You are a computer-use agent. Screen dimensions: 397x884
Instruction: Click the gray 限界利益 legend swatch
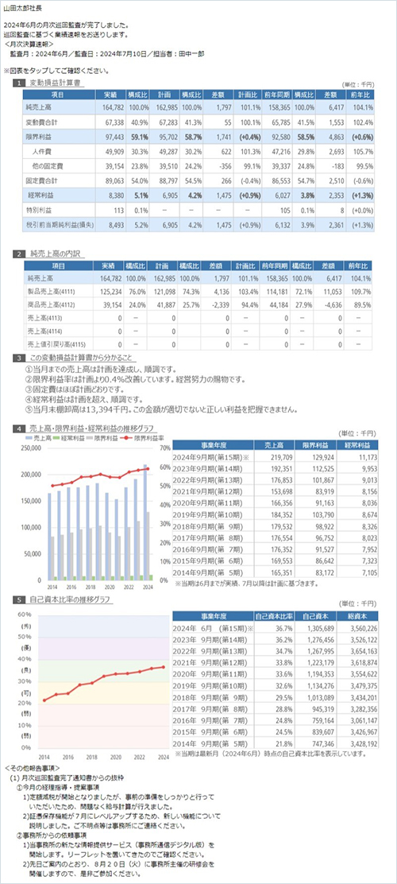tap(91, 437)
